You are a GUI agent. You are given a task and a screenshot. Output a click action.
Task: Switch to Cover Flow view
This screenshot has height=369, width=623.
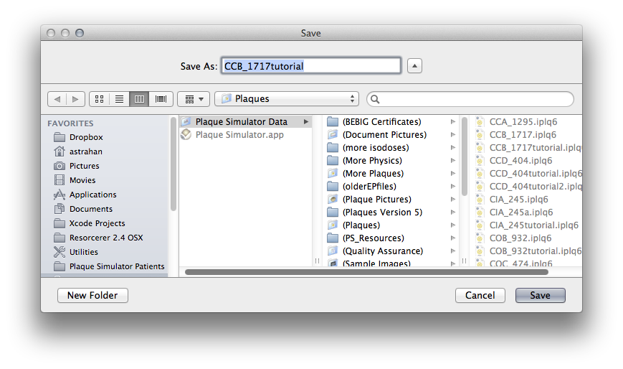tap(161, 99)
